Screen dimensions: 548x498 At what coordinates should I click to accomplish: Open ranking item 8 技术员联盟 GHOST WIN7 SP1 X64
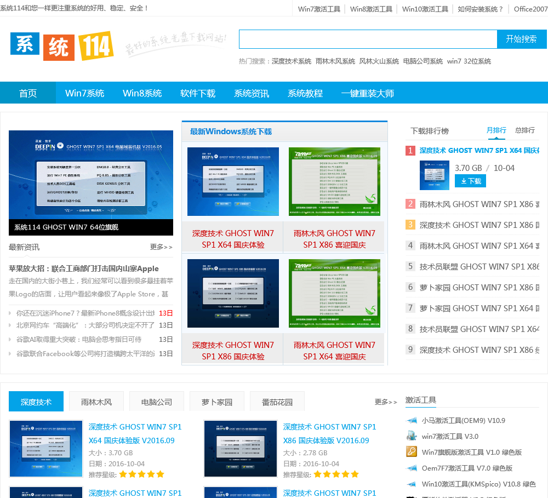coord(479,329)
